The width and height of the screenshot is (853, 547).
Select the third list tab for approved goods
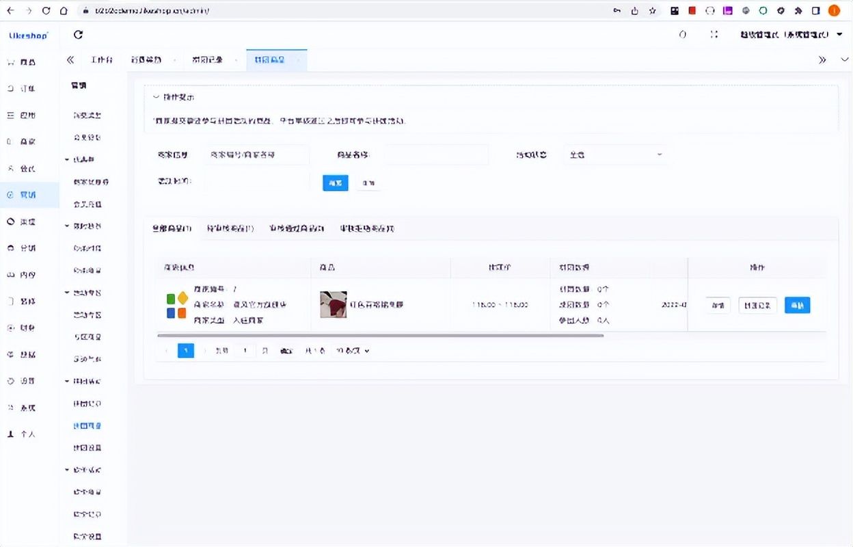click(297, 228)
